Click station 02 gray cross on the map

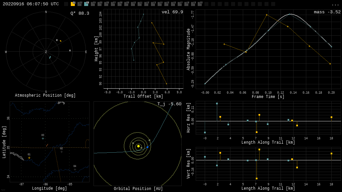pyautogui.click(x=61, y=152)
